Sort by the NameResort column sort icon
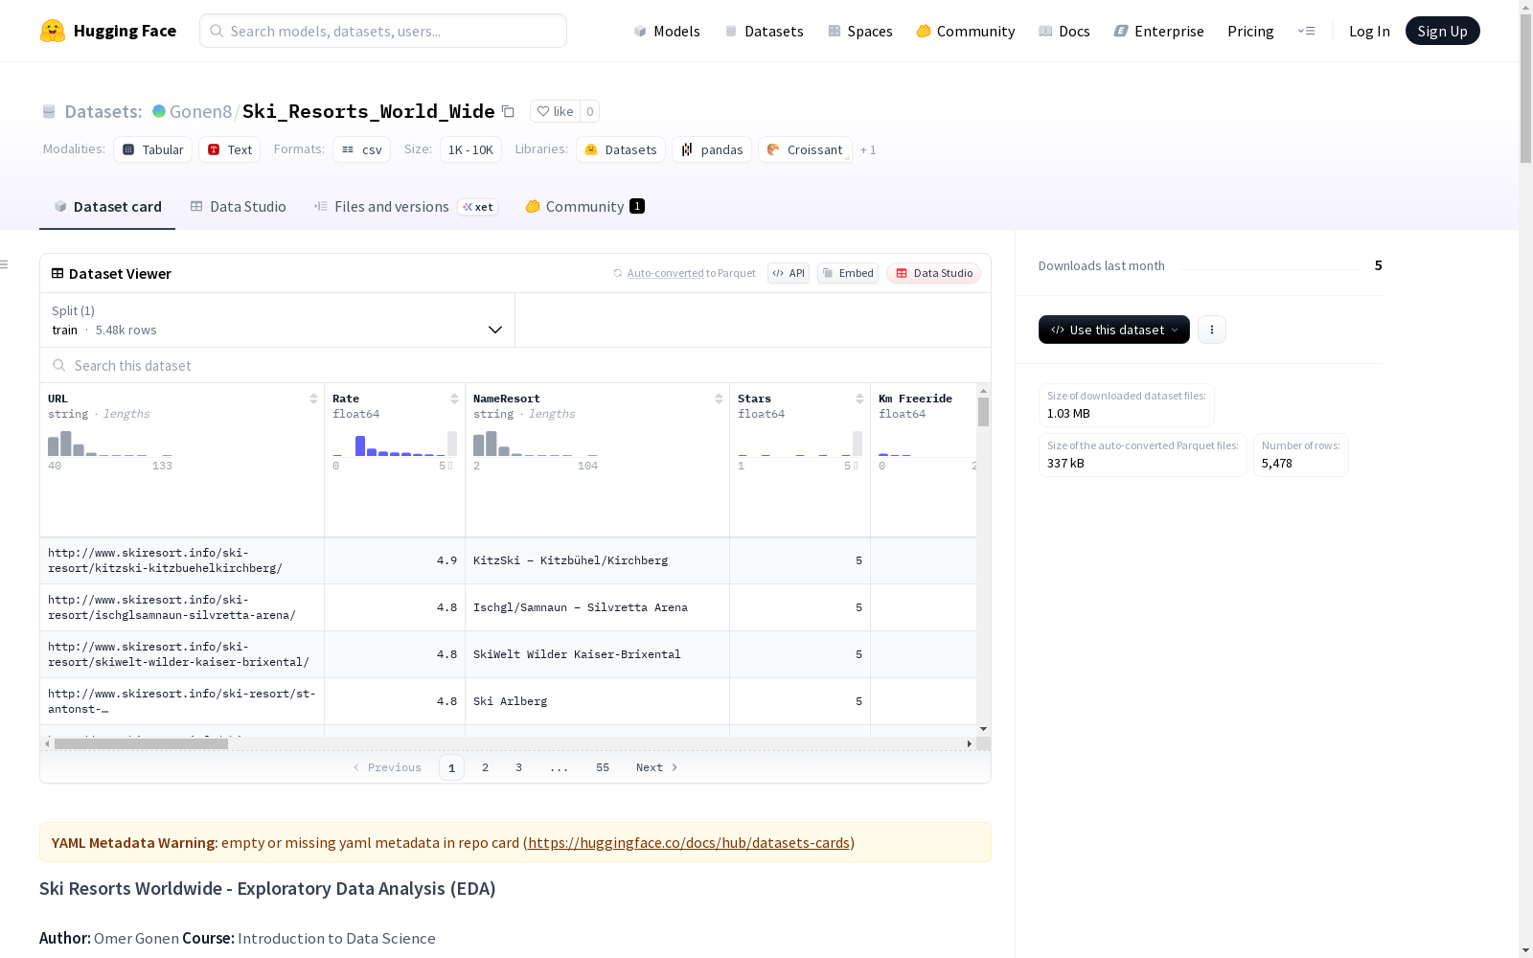The image size is (1533, 958). point(719,399)
